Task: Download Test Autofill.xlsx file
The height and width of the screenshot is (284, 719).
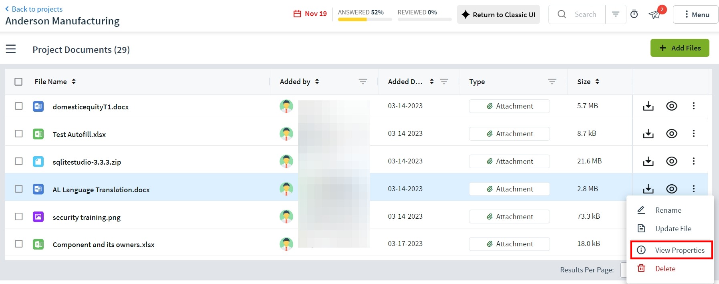Action: click(648, 134)
